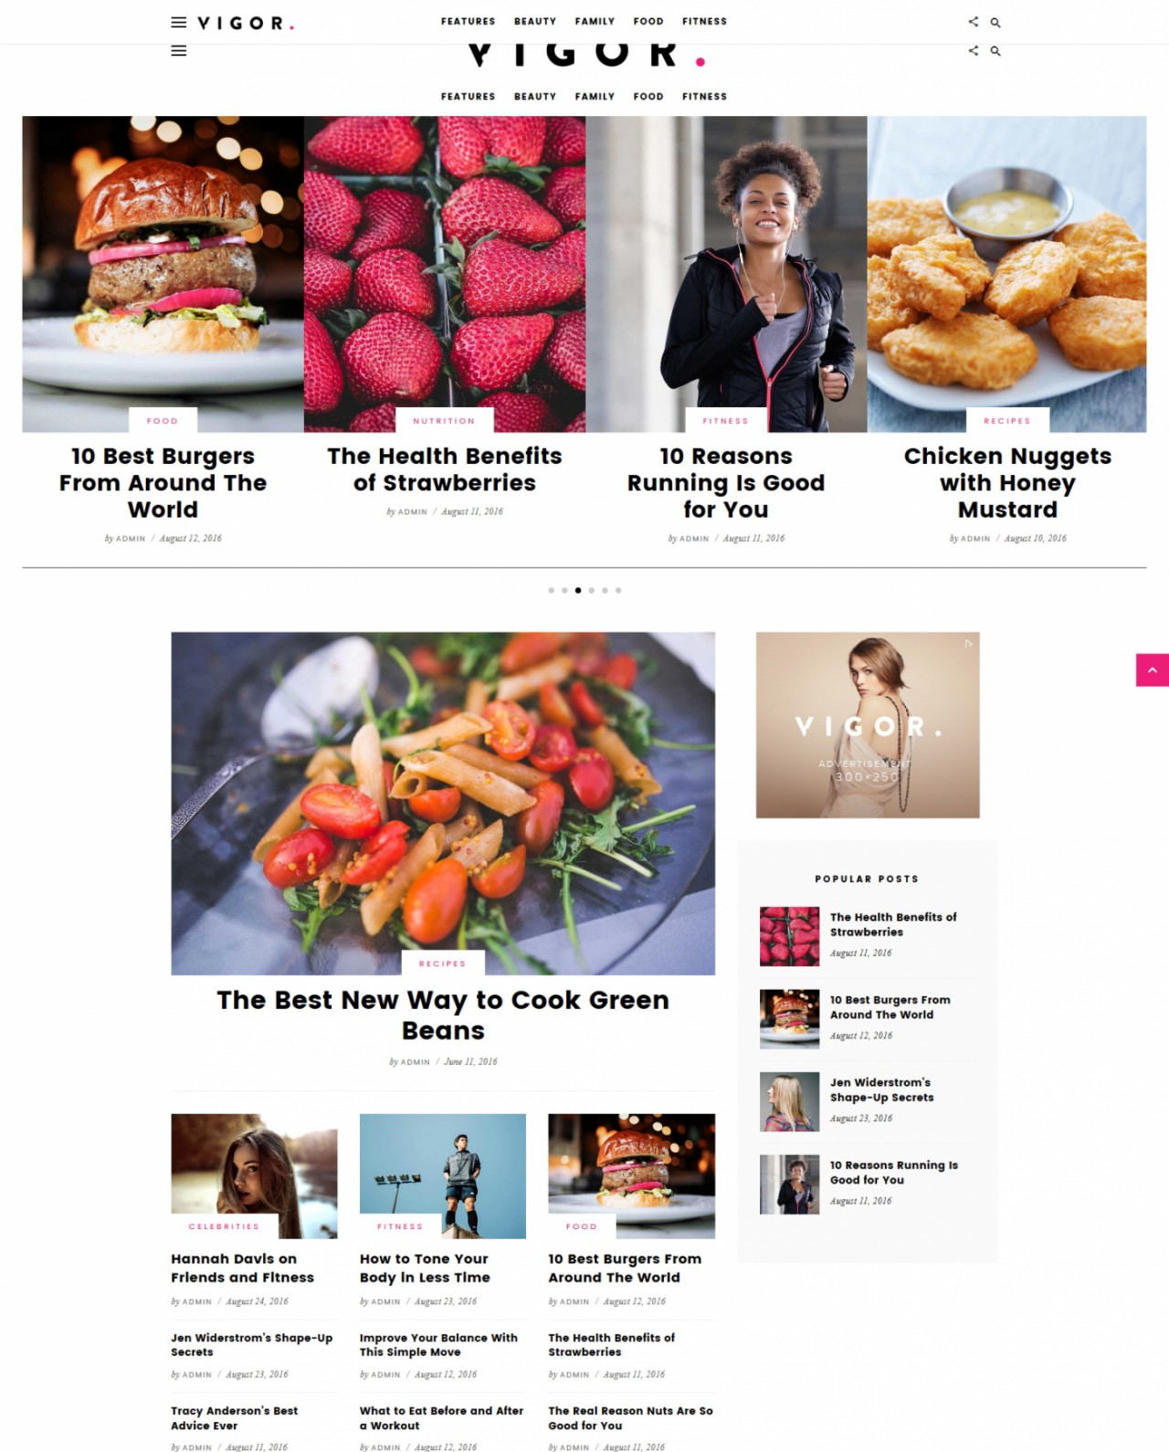The width and height of the screenshot is (1169, 1452).
Task: Click the search icon in sticky header
Action: (x=995, y=22)
